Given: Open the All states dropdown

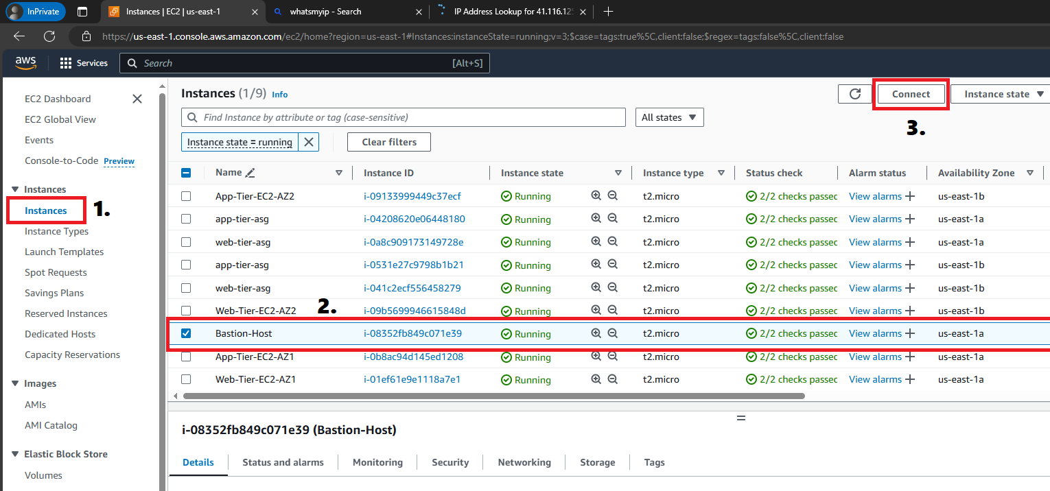Looking at the screenshot, I should (x=669, y=117).
